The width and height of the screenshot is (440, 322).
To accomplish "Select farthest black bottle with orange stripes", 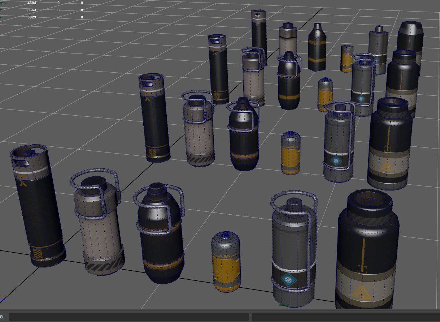I will [x=317, y=47].
